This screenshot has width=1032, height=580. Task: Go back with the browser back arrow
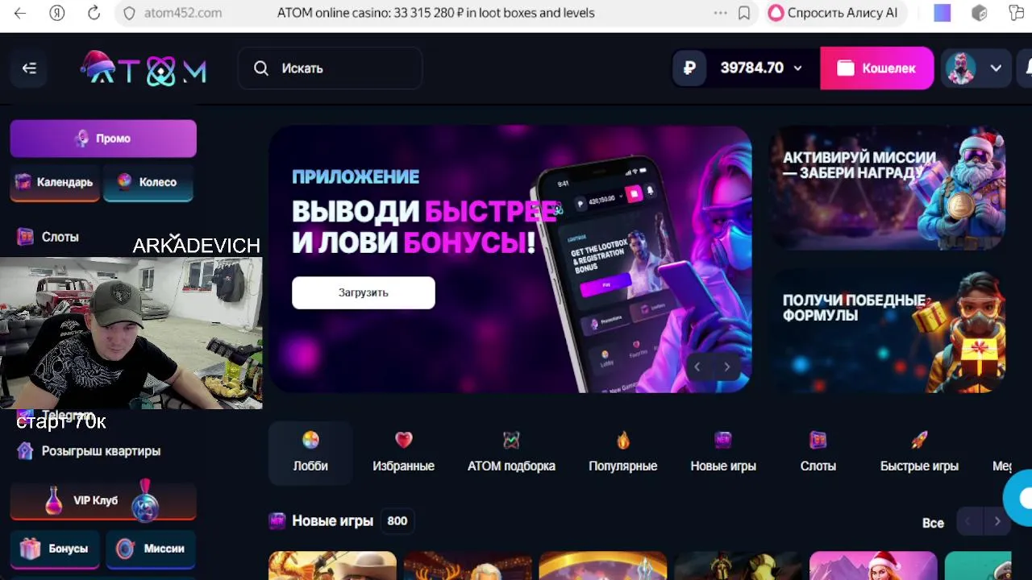pyautogui.click(x=20, y=13)
